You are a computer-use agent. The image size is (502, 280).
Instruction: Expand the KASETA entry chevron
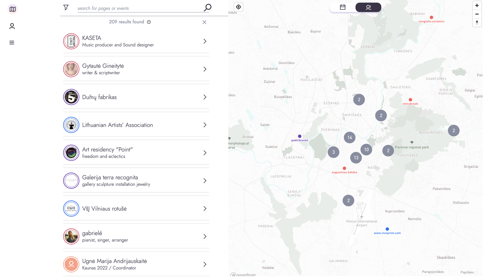pos(205,41)
